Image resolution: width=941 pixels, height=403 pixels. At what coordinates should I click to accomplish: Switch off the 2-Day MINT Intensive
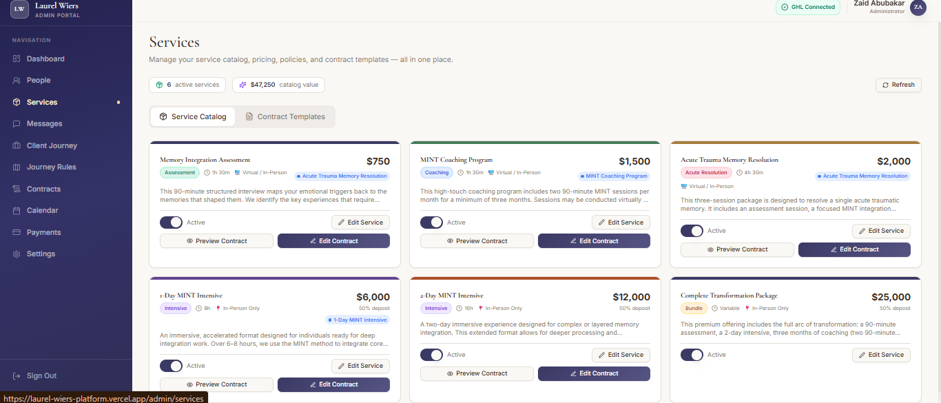click(431, 355)
